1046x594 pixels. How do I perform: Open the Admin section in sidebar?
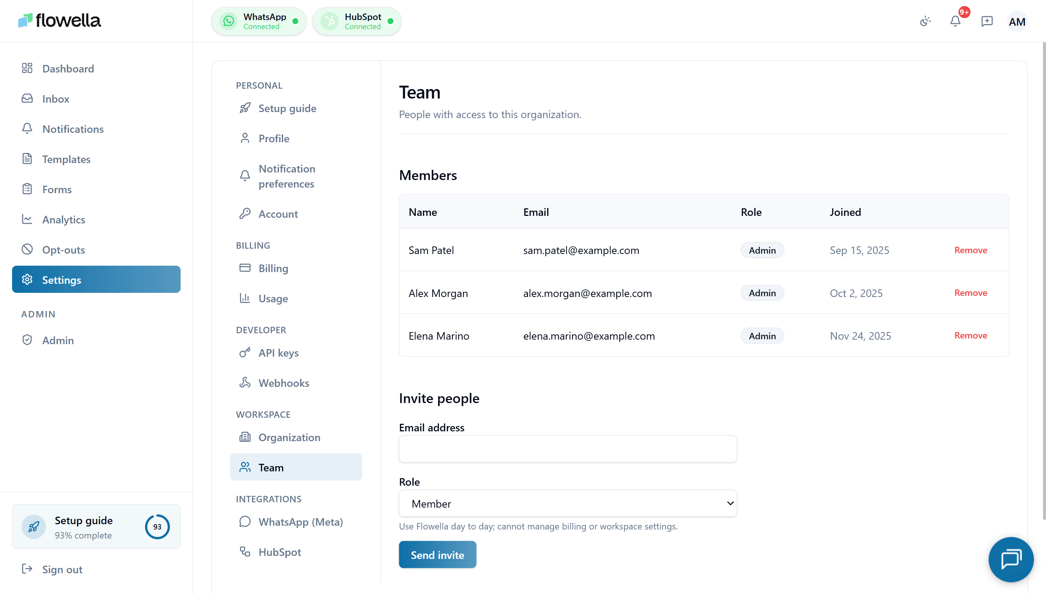(x=96, y=340)
